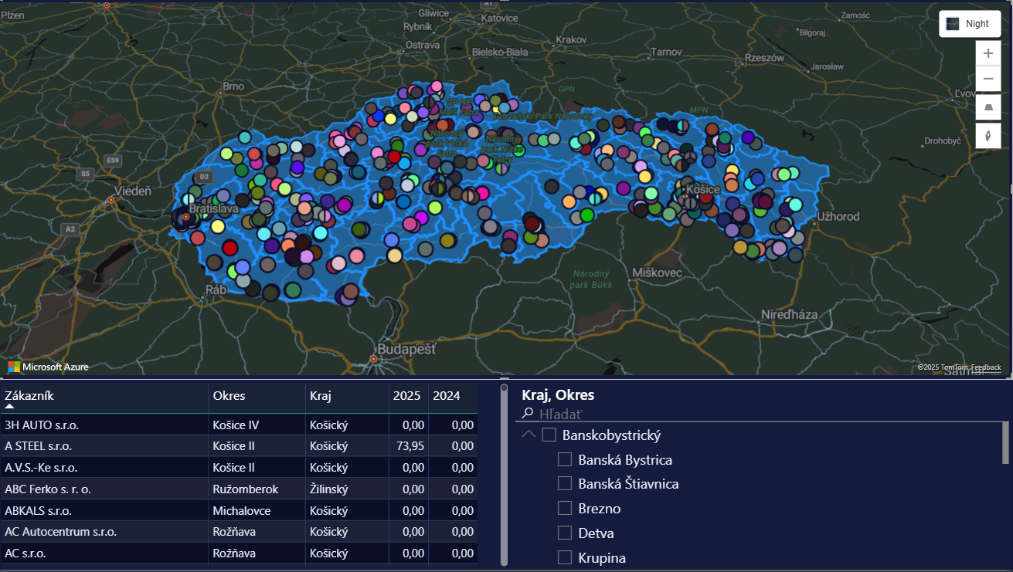
Task: Zoom out the map with minus button
Action: pos(988,80)
